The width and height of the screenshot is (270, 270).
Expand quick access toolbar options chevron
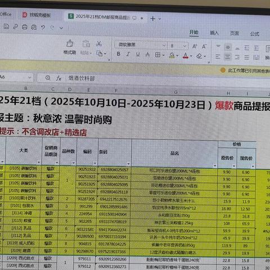61,28
